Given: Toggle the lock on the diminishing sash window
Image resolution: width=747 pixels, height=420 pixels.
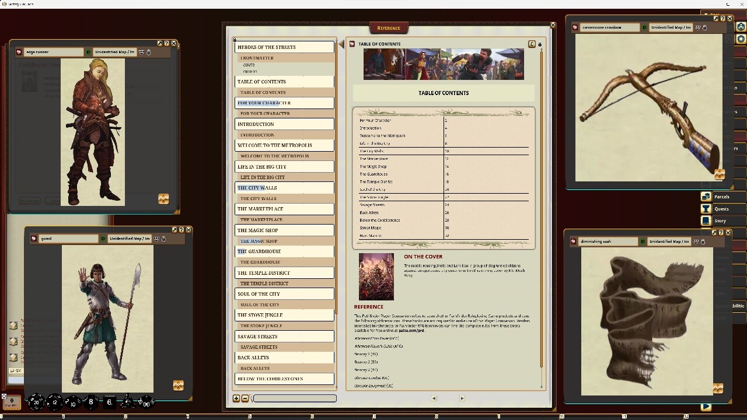Looking at the screenshot, I should [703, 242].
